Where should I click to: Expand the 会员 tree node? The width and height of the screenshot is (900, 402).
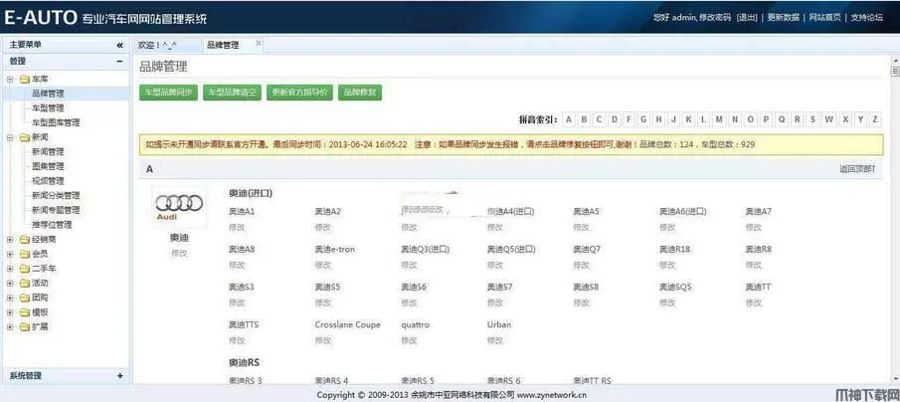[10, 254]
